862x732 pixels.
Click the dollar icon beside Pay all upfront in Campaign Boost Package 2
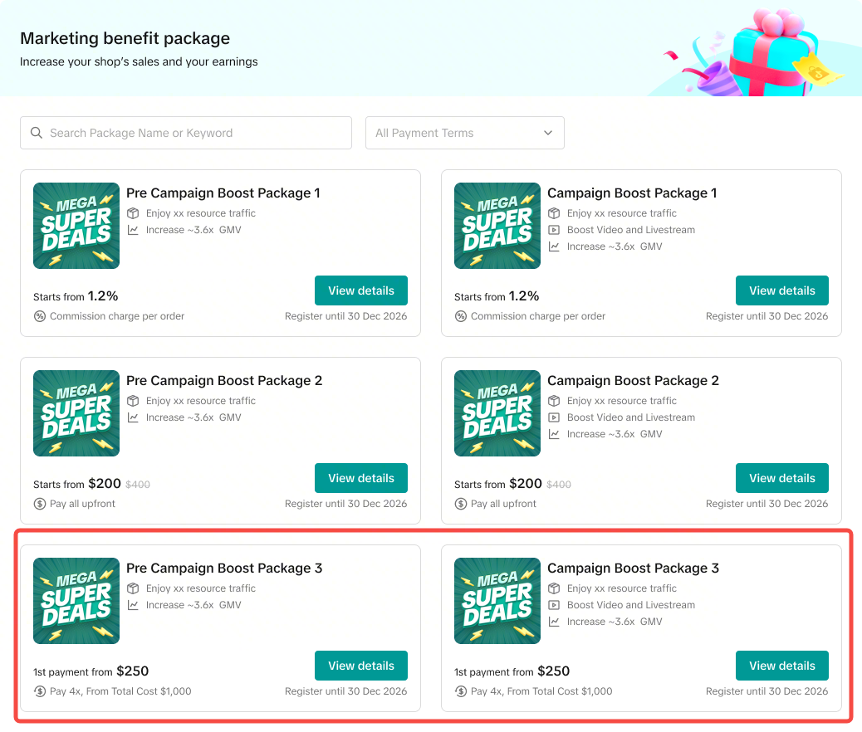461,504
